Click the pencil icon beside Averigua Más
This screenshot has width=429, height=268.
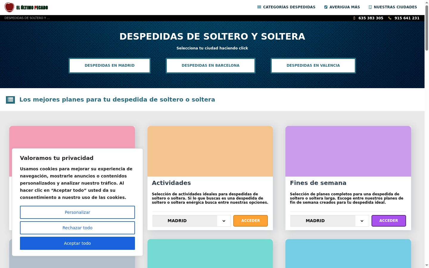coord(326,7)
